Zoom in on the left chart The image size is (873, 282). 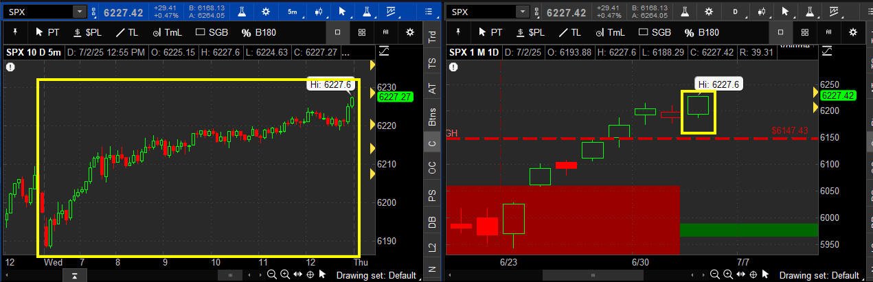(x=284, y=275)
